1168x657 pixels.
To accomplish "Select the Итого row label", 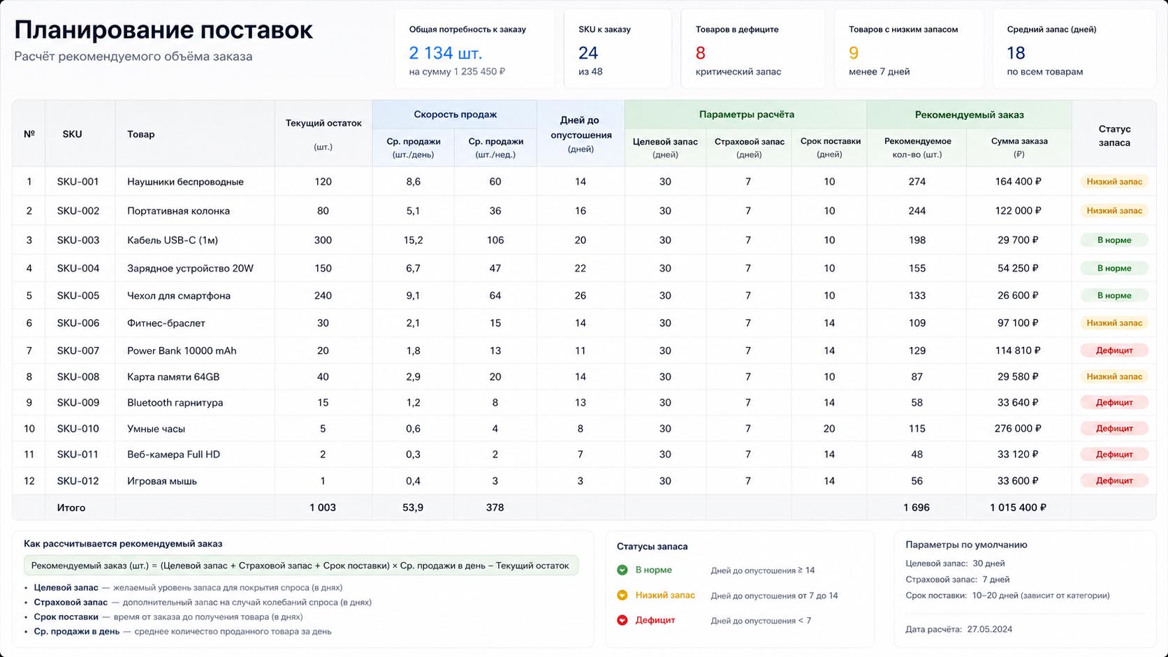I will (71, 508).
